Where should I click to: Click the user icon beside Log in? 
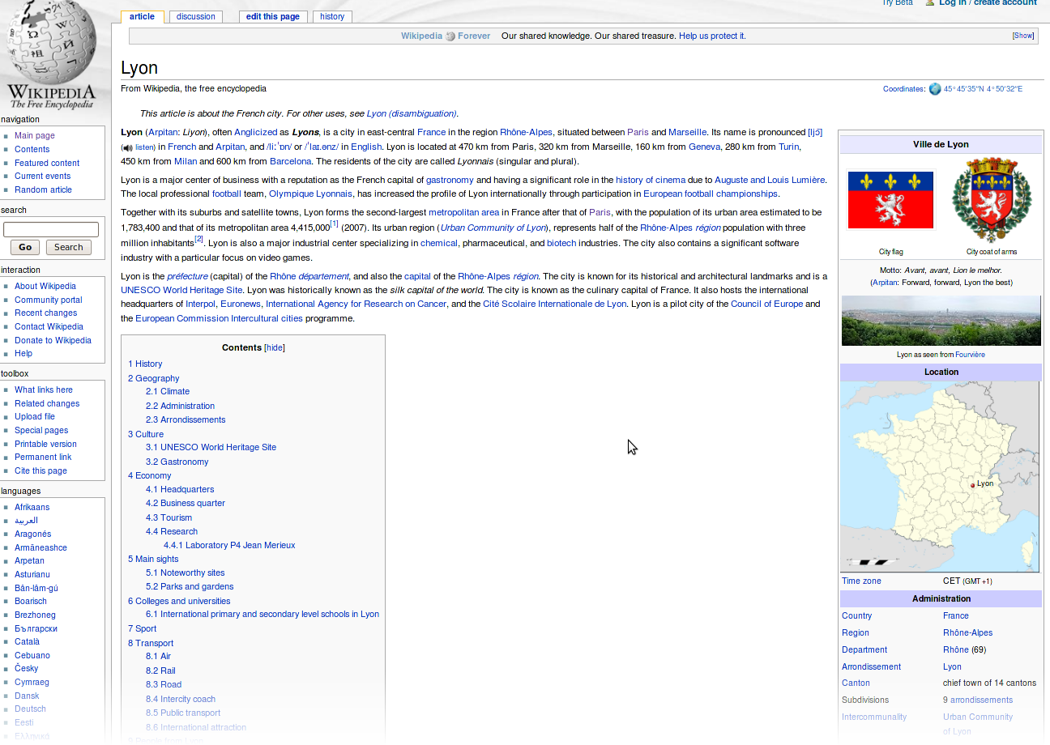pos(930,3)
